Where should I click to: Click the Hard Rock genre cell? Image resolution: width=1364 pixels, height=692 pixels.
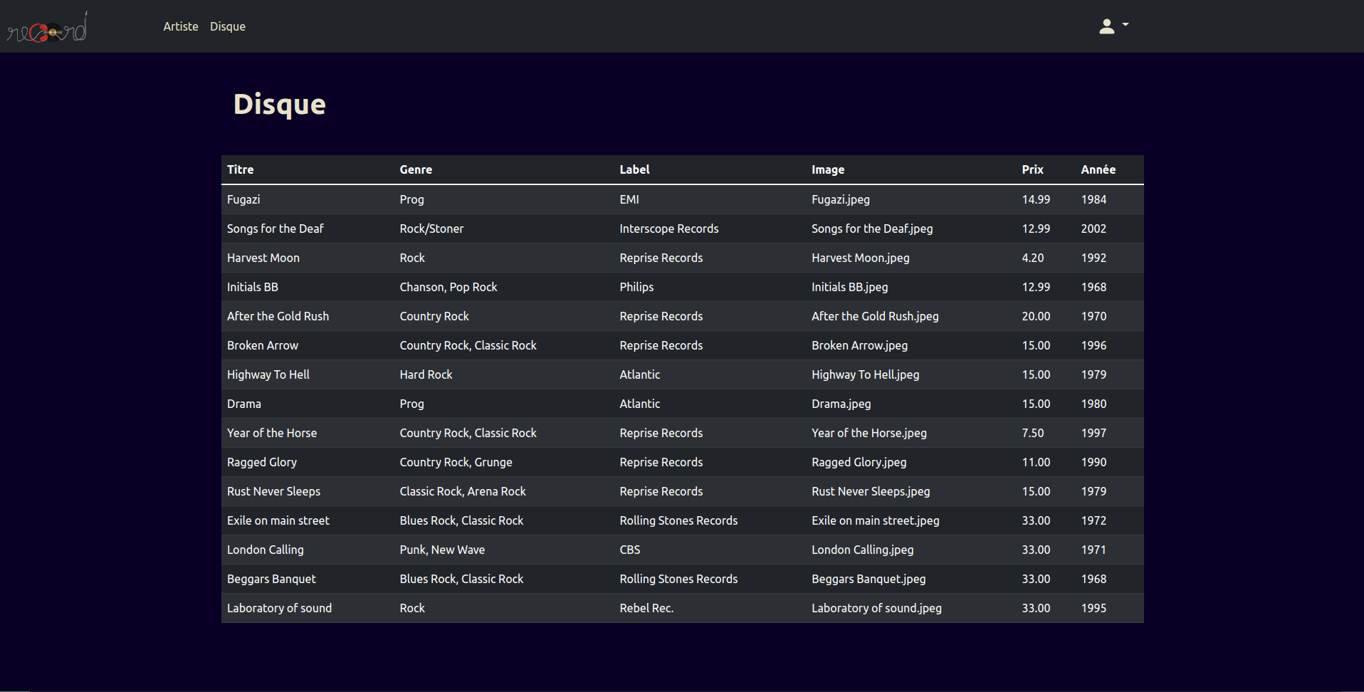click(x=426, y=374)
